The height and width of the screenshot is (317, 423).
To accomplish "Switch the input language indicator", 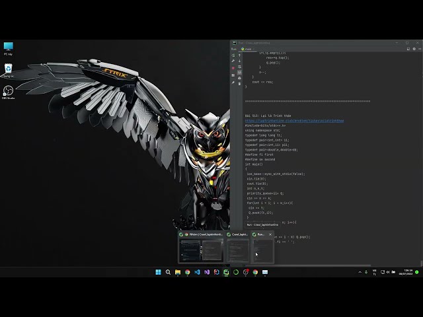I will [x=375, y=272].
